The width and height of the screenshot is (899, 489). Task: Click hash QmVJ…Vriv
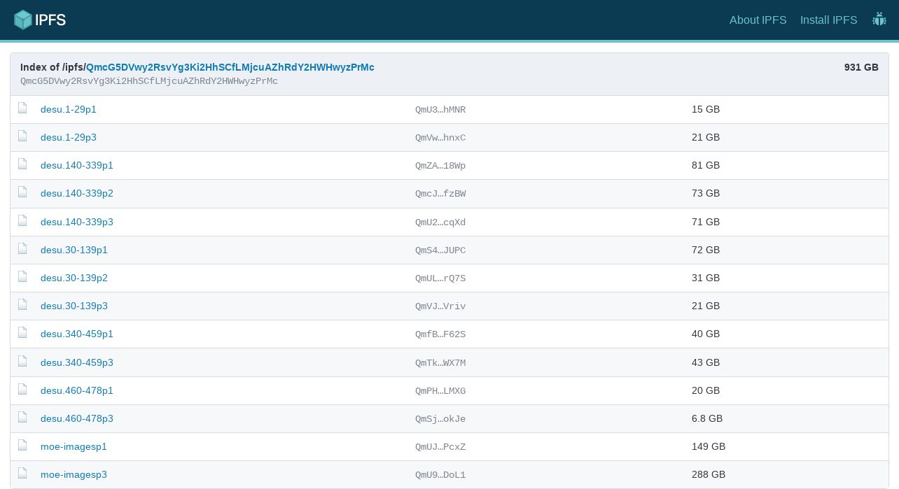(x=440, y=306)
